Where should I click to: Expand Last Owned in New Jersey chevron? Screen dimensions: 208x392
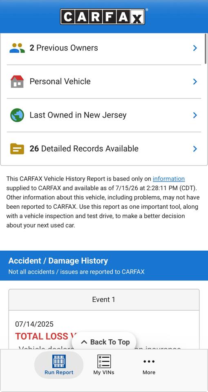[195, 115]
